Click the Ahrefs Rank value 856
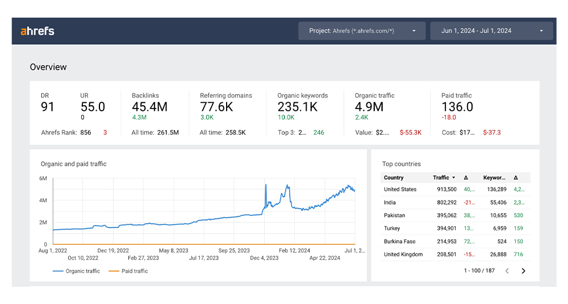Viewport: 568px width, 304px height. click(x=86, y=132)
